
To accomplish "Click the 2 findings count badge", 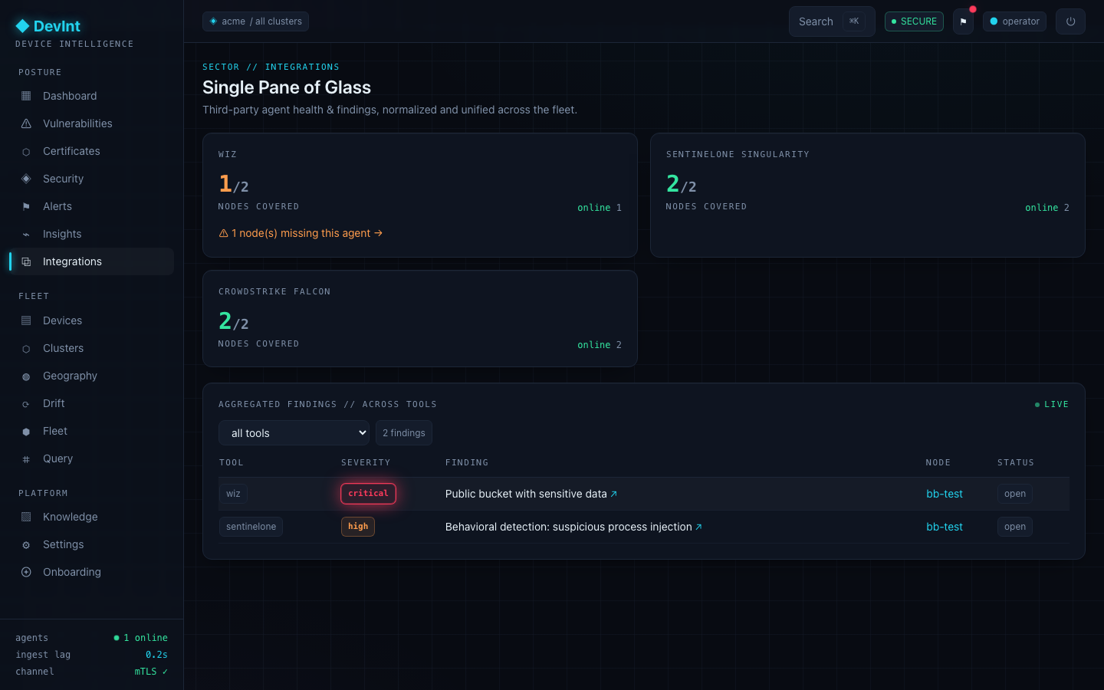I will coord(404,433).
